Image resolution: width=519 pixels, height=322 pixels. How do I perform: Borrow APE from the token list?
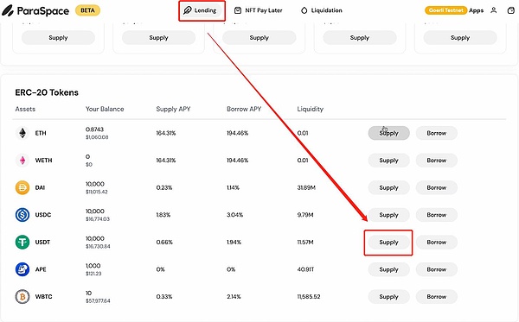[437, 269]
